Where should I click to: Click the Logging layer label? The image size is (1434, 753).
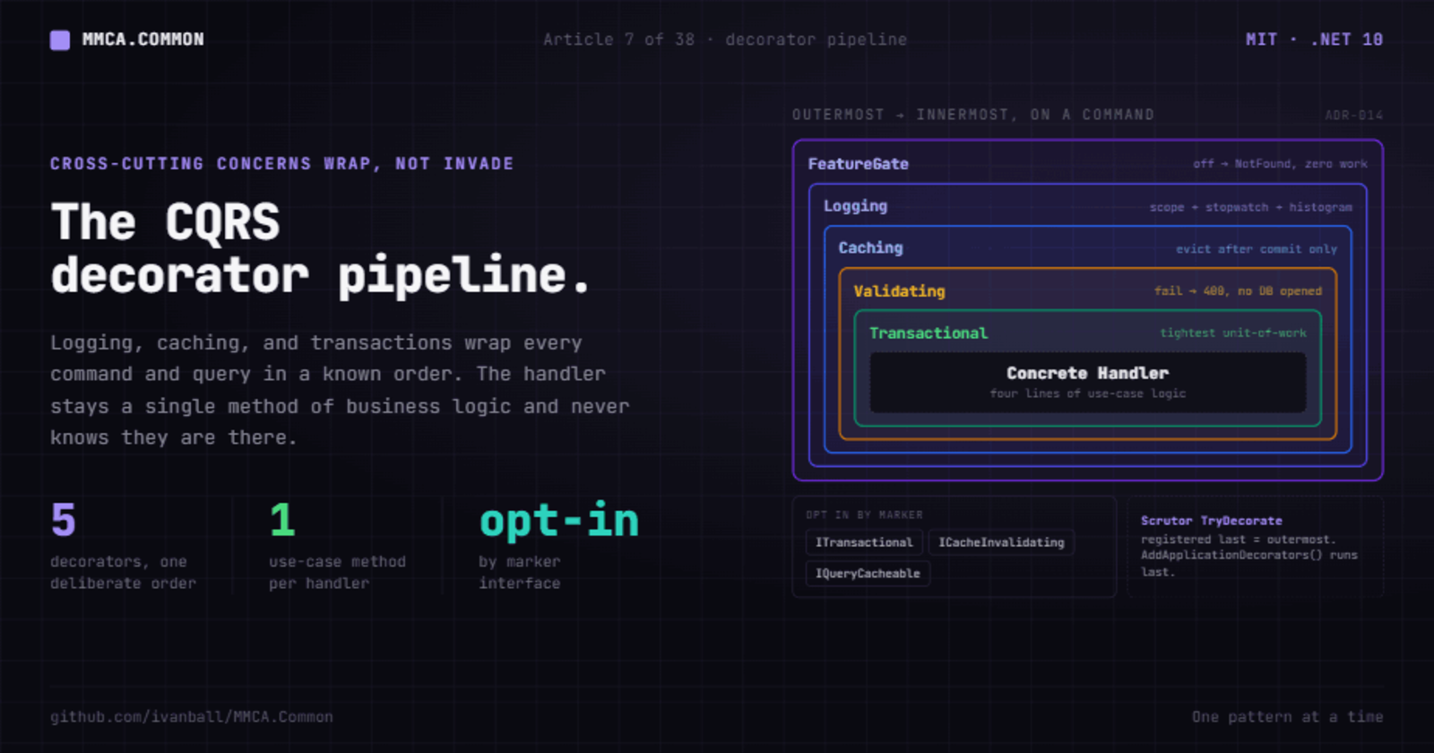click(855, 206)
